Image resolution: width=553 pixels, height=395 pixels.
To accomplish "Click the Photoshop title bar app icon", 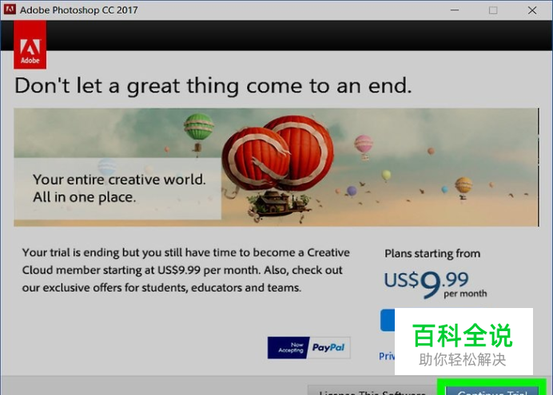I will click(10, 10).
